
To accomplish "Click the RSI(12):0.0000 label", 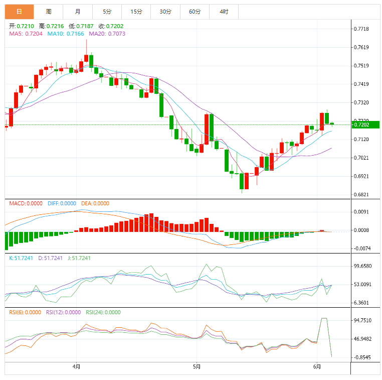I will [x=63, y=312].
